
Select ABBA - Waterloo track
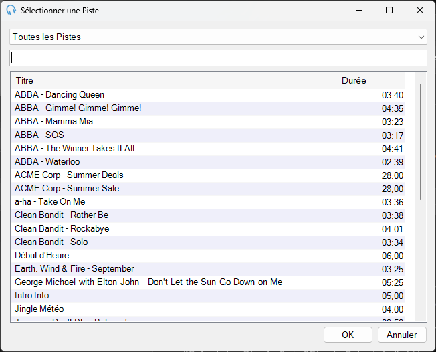pyautogui.click(x=208, y=162)
